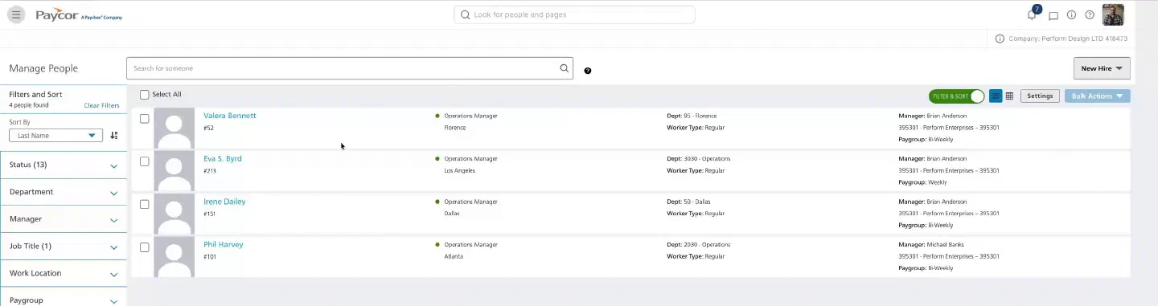
Task: Click Eva S. Byrd's profile photo placeholder
Action: pos(174,170)
